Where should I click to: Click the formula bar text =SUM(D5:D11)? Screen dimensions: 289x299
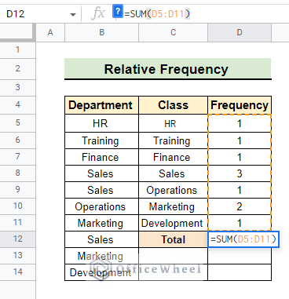(157, 14)
